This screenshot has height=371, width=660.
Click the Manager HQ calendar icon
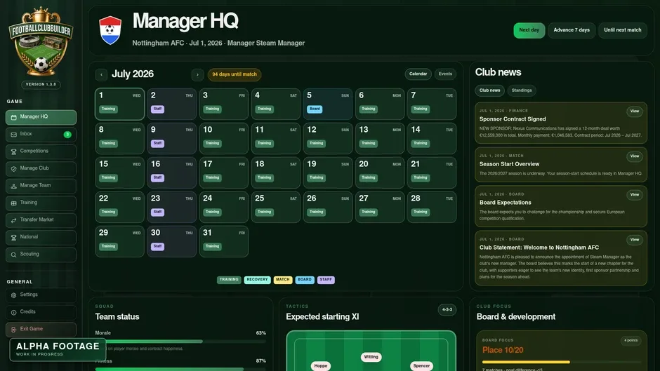coord(13,117)
